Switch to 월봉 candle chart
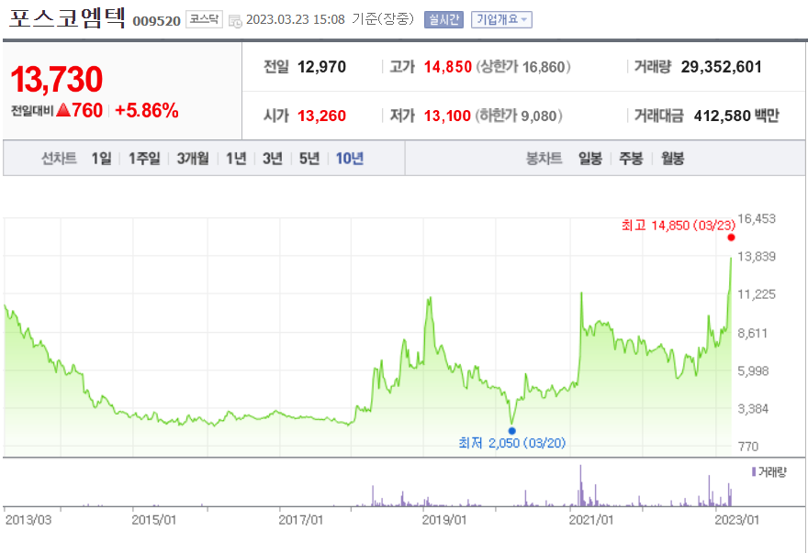 pos(673,159)
